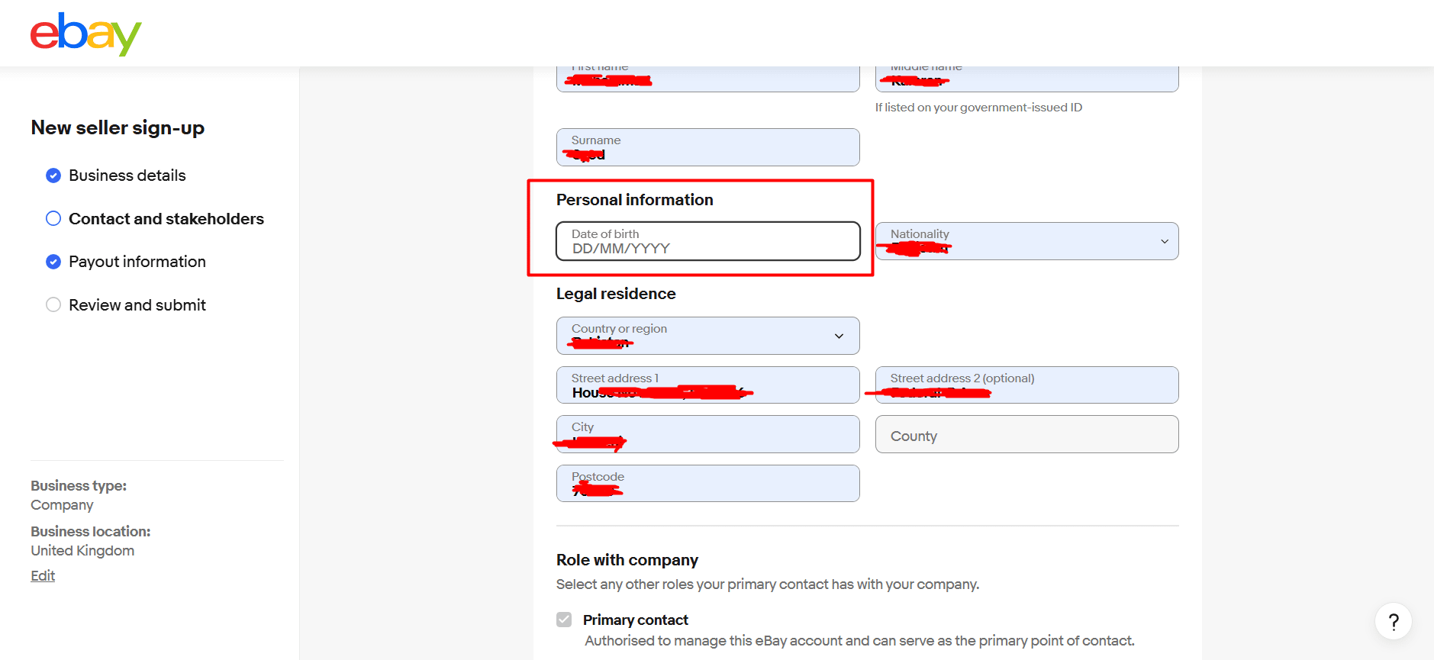This screenshot has height=660, width=1434.
Task: Click the Review and submit step circle
Action: click(x=53, y=305)
